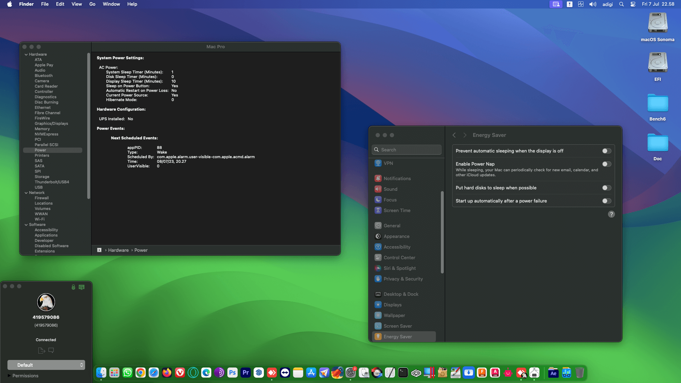
Task: Select Bluetooth in System Information sidebar
Action: (44, 76)
